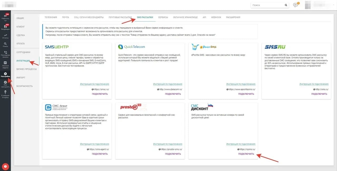Click Подключить for SMSЦентр
The height and width of the screenshot is (171, 337).
tap(100, 94)
